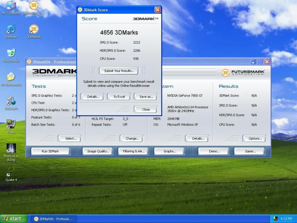Select the 3DMark06 taskbar item
The height and width of the screenshot is (223, 297).
click(x=54, y=219)
